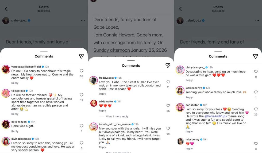Tap back arrow in right Posts header
This screenshot has height=153, width=262.
[x=180, y=9]
